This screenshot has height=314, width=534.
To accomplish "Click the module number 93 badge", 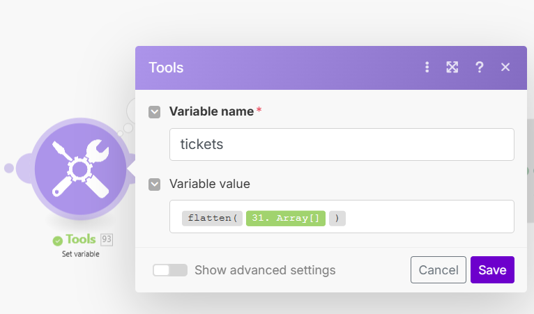I will (107, 240).
